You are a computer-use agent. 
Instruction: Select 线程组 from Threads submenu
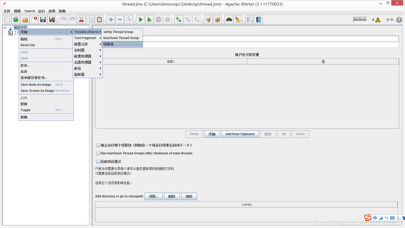[122, 44]
